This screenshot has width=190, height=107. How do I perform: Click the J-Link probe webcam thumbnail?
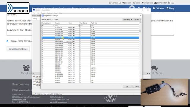pos(164,92)
